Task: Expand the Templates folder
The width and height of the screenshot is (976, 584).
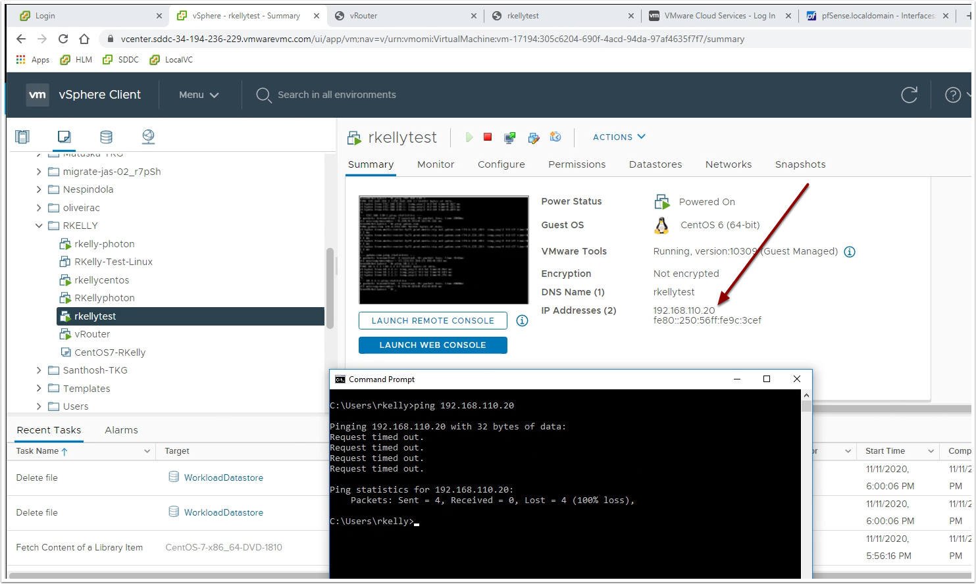Action: [x=39, y=389]
